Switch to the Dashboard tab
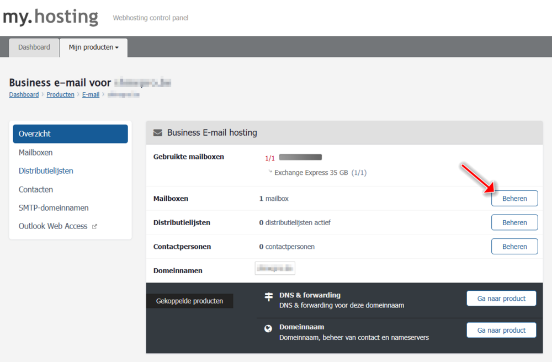 point(34,47)
